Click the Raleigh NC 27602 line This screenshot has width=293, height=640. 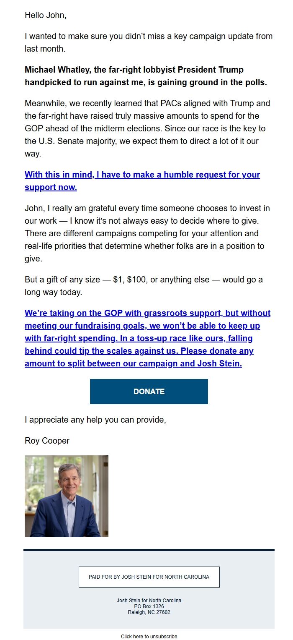tap(149, 611)
